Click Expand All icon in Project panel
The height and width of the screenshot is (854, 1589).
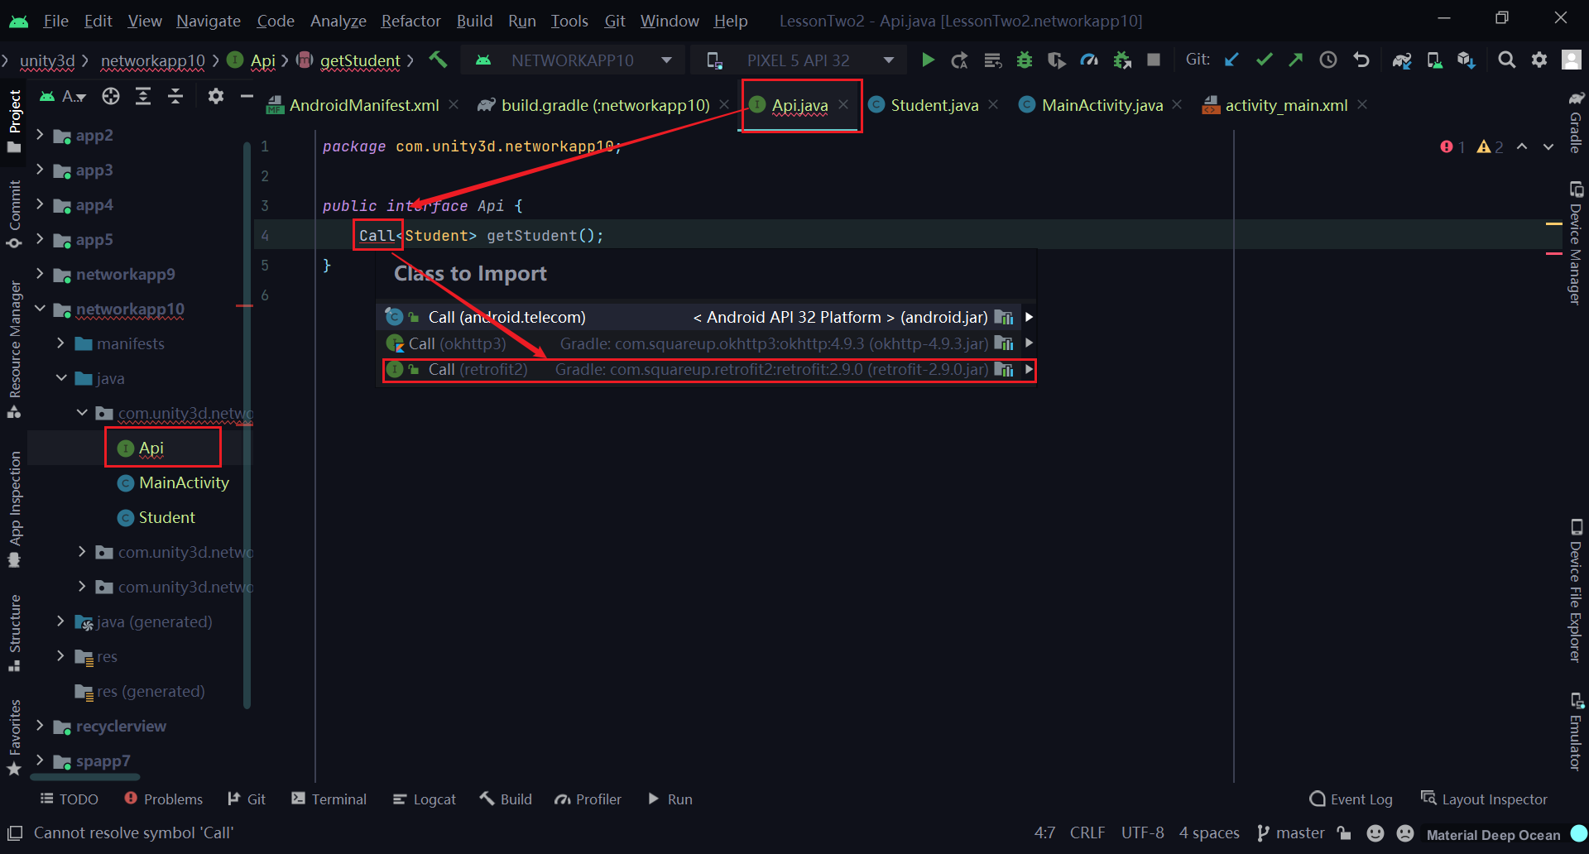[x=143, y=97]
